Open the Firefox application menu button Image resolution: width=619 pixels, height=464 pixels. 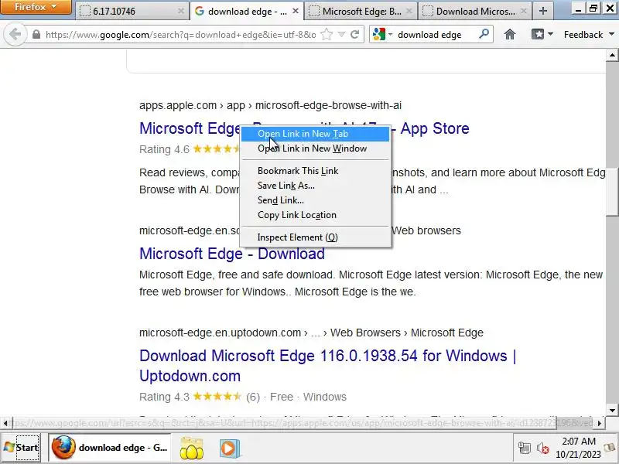tap(36, 7)
